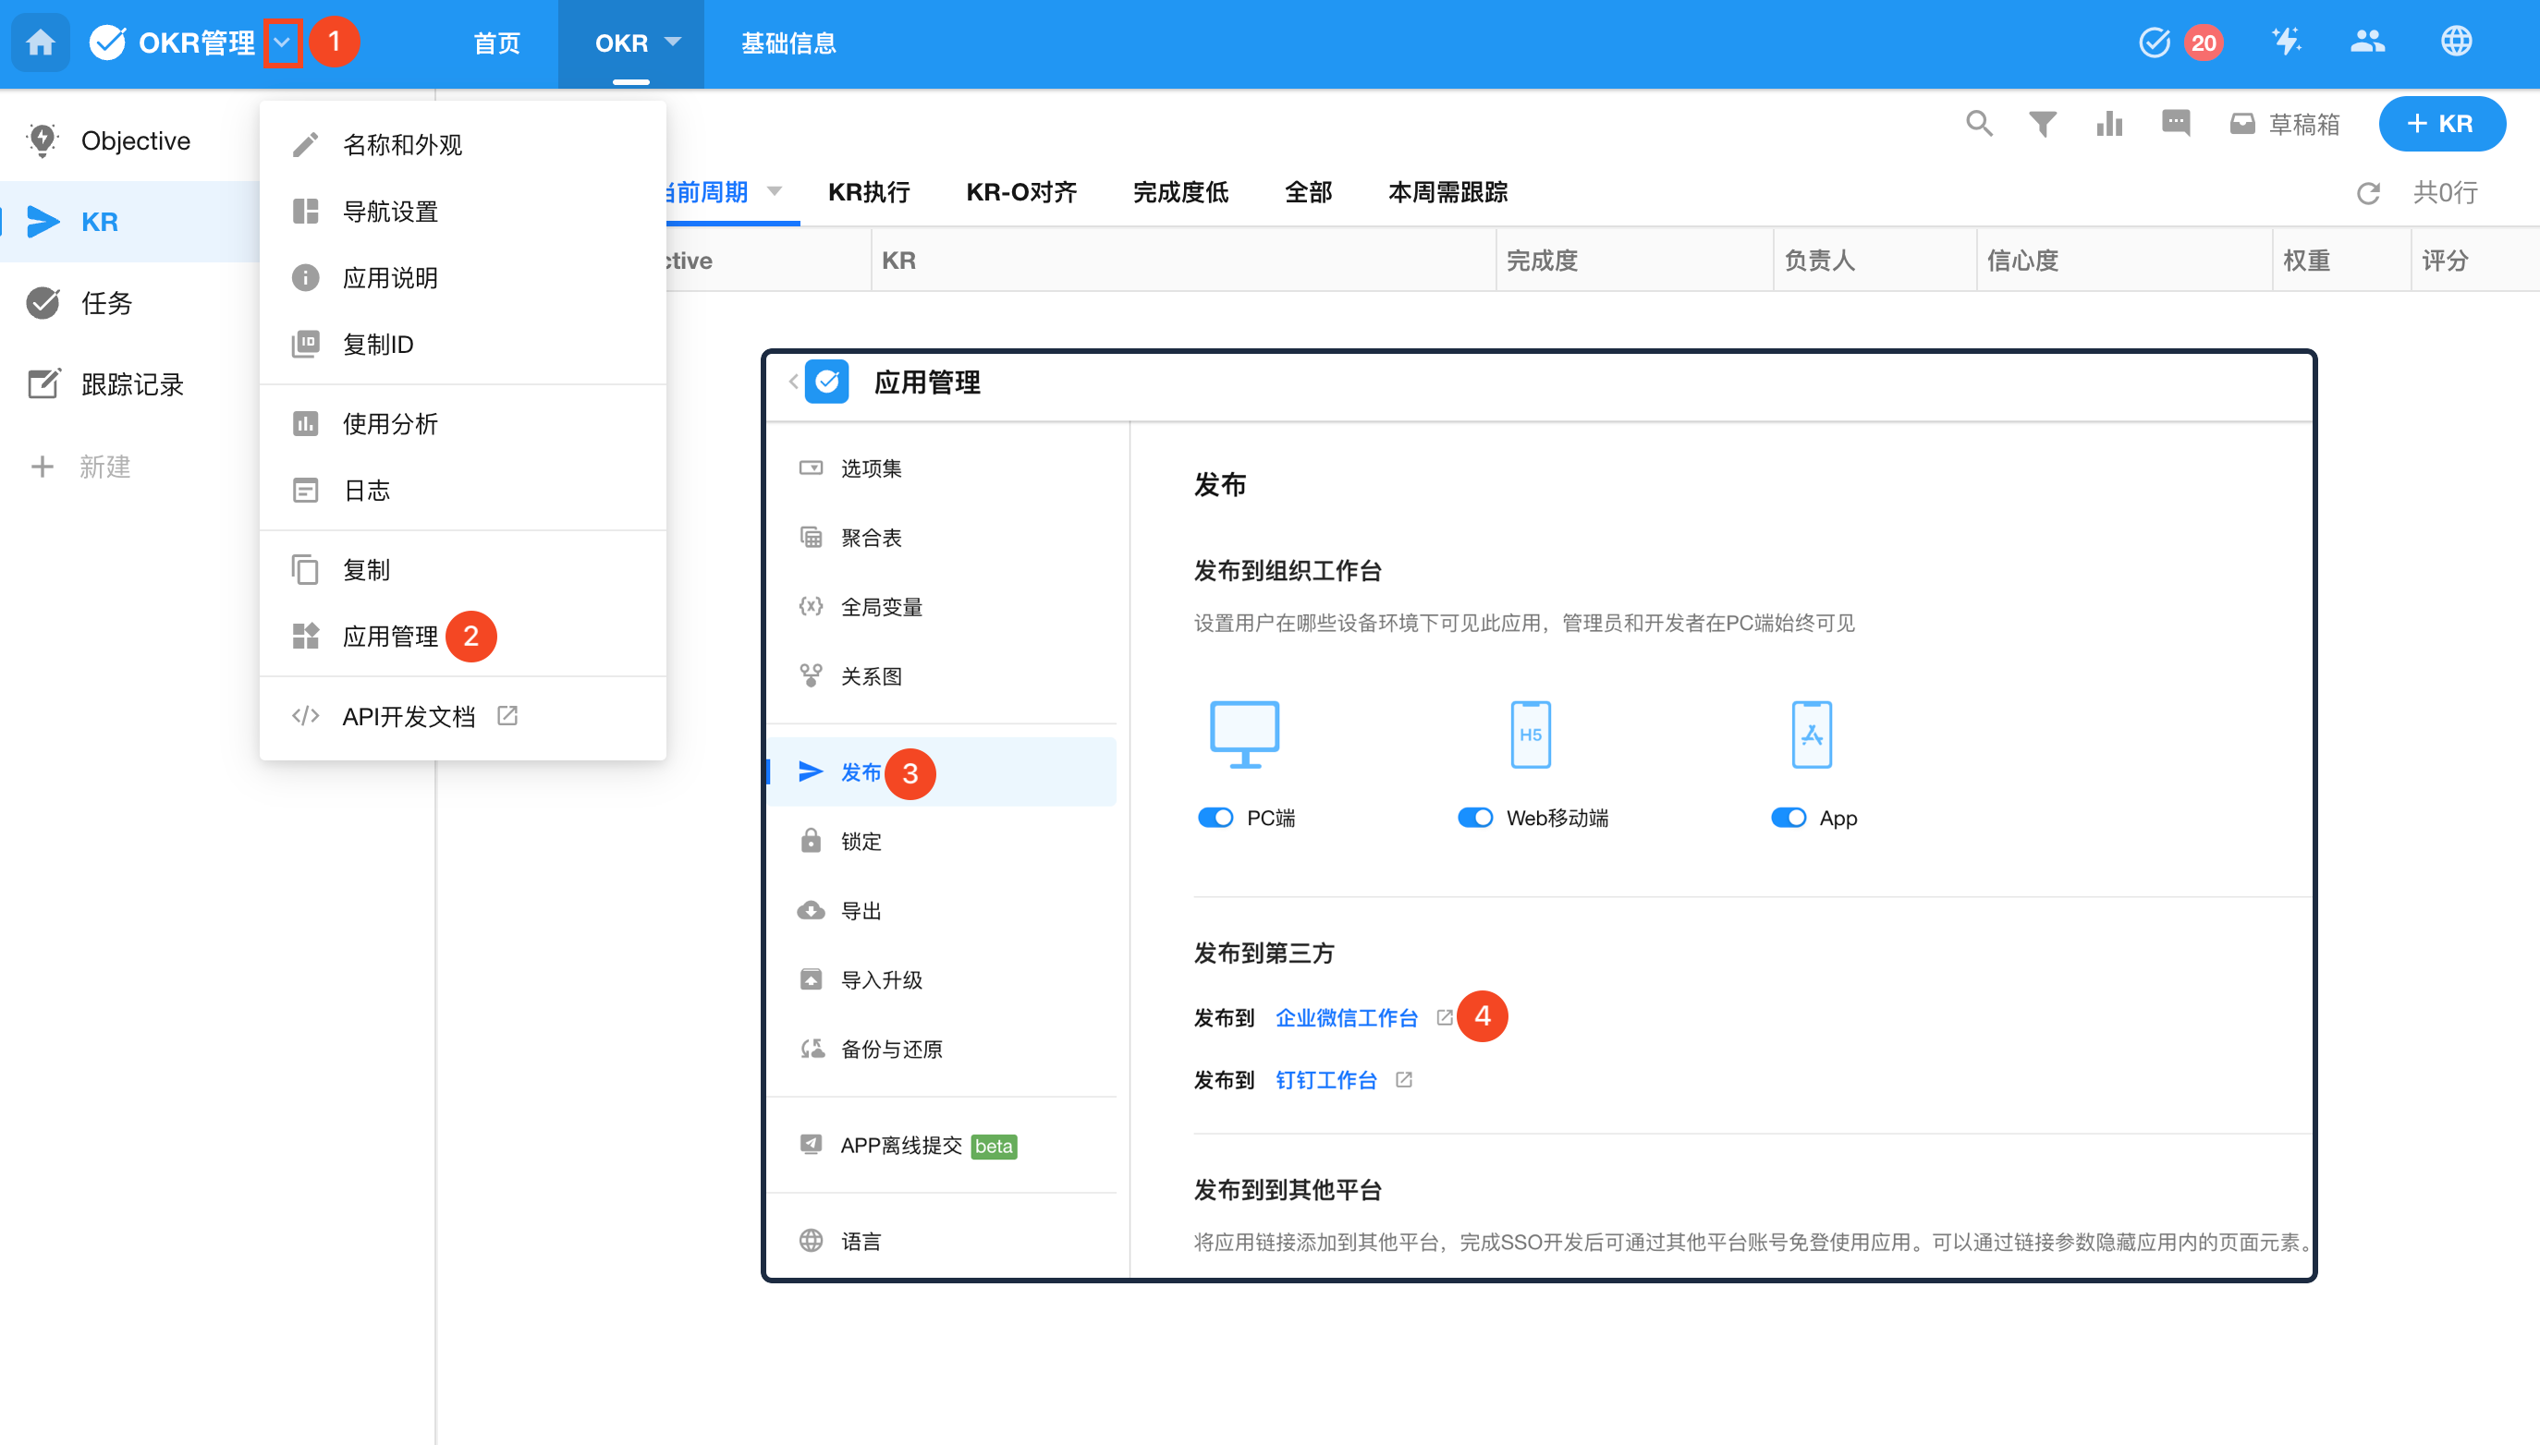Open the statistics bar chart icon
2540x1445 pixels.
pos(2108,124)
